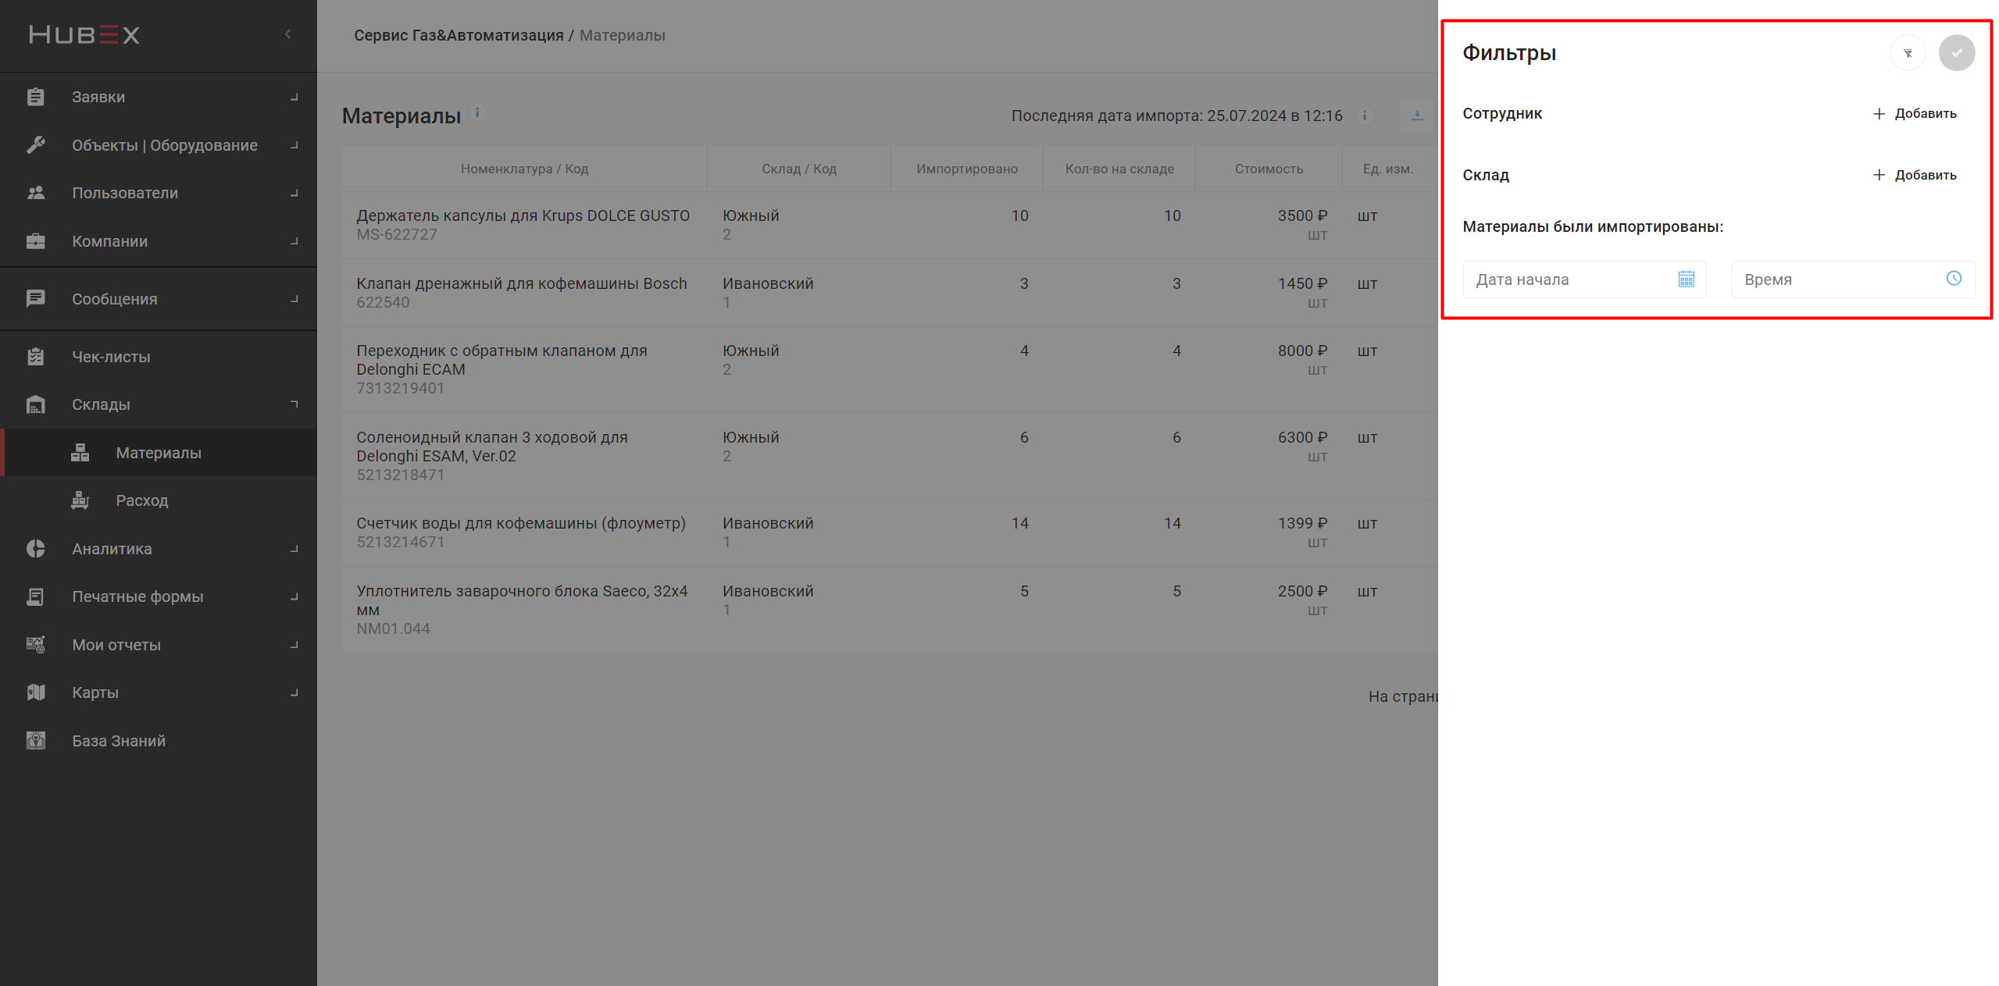Add a Сотрудник filter

[x=1914, y=113]
